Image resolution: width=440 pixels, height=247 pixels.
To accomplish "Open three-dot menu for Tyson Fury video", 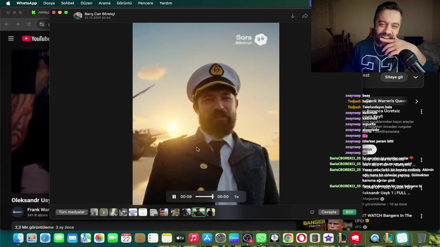I will coord(421,188).
